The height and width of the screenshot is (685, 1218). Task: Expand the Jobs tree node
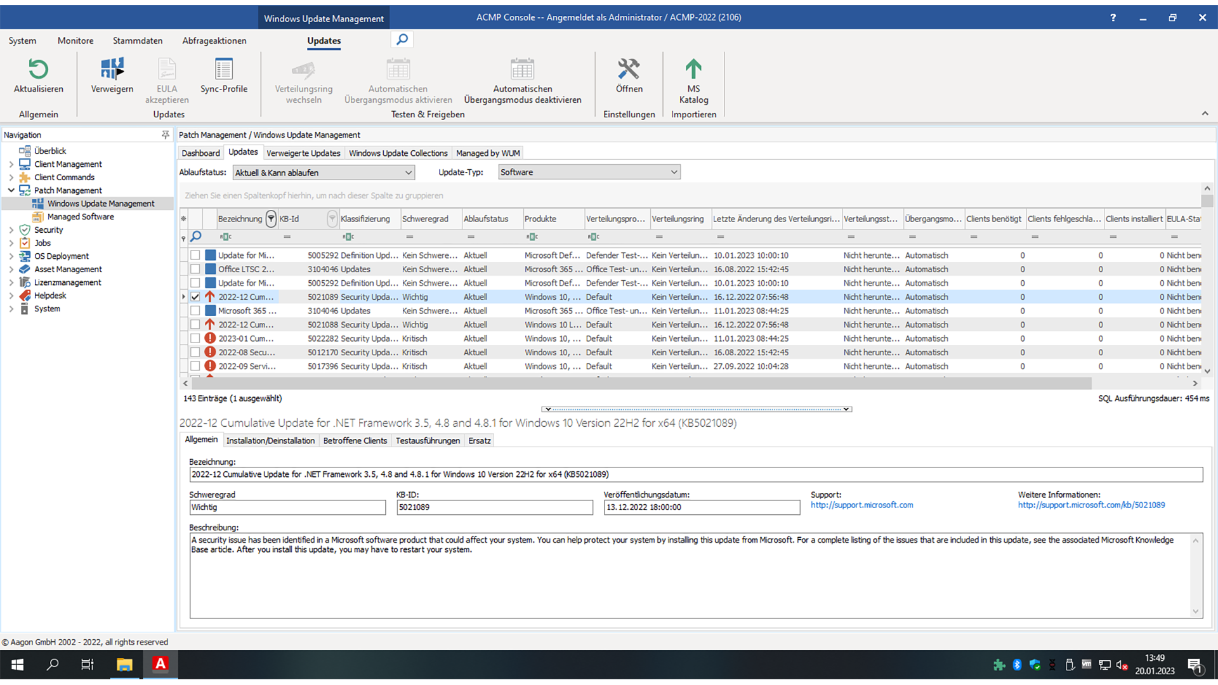pos(11,243)
